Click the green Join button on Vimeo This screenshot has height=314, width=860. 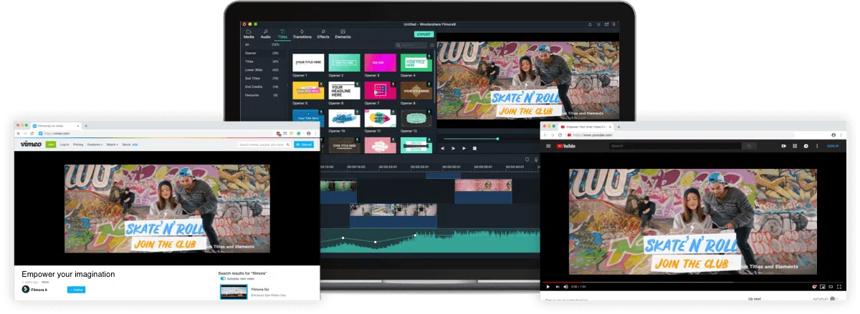click(51, 144)
